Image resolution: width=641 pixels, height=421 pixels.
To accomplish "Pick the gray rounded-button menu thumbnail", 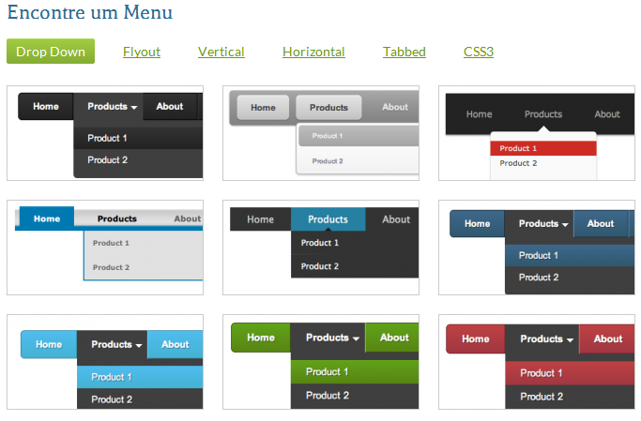I will (x=321, y=133).
